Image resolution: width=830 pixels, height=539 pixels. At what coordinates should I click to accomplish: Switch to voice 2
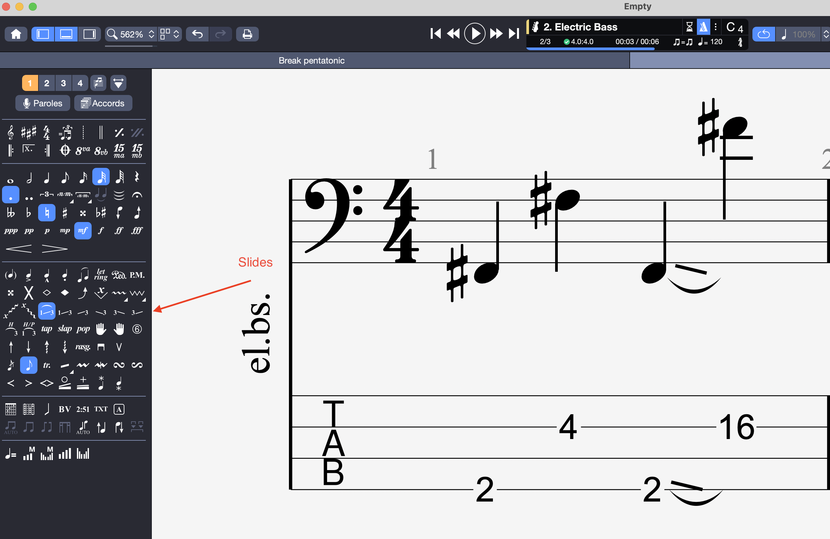47,83
